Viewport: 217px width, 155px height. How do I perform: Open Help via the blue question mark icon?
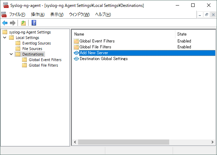(34, 23)
